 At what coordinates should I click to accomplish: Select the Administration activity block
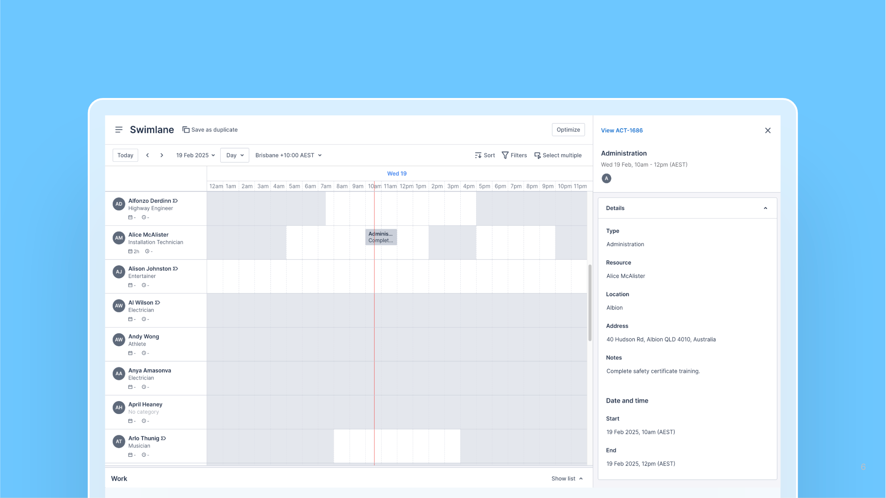click(x=381, y=237)
